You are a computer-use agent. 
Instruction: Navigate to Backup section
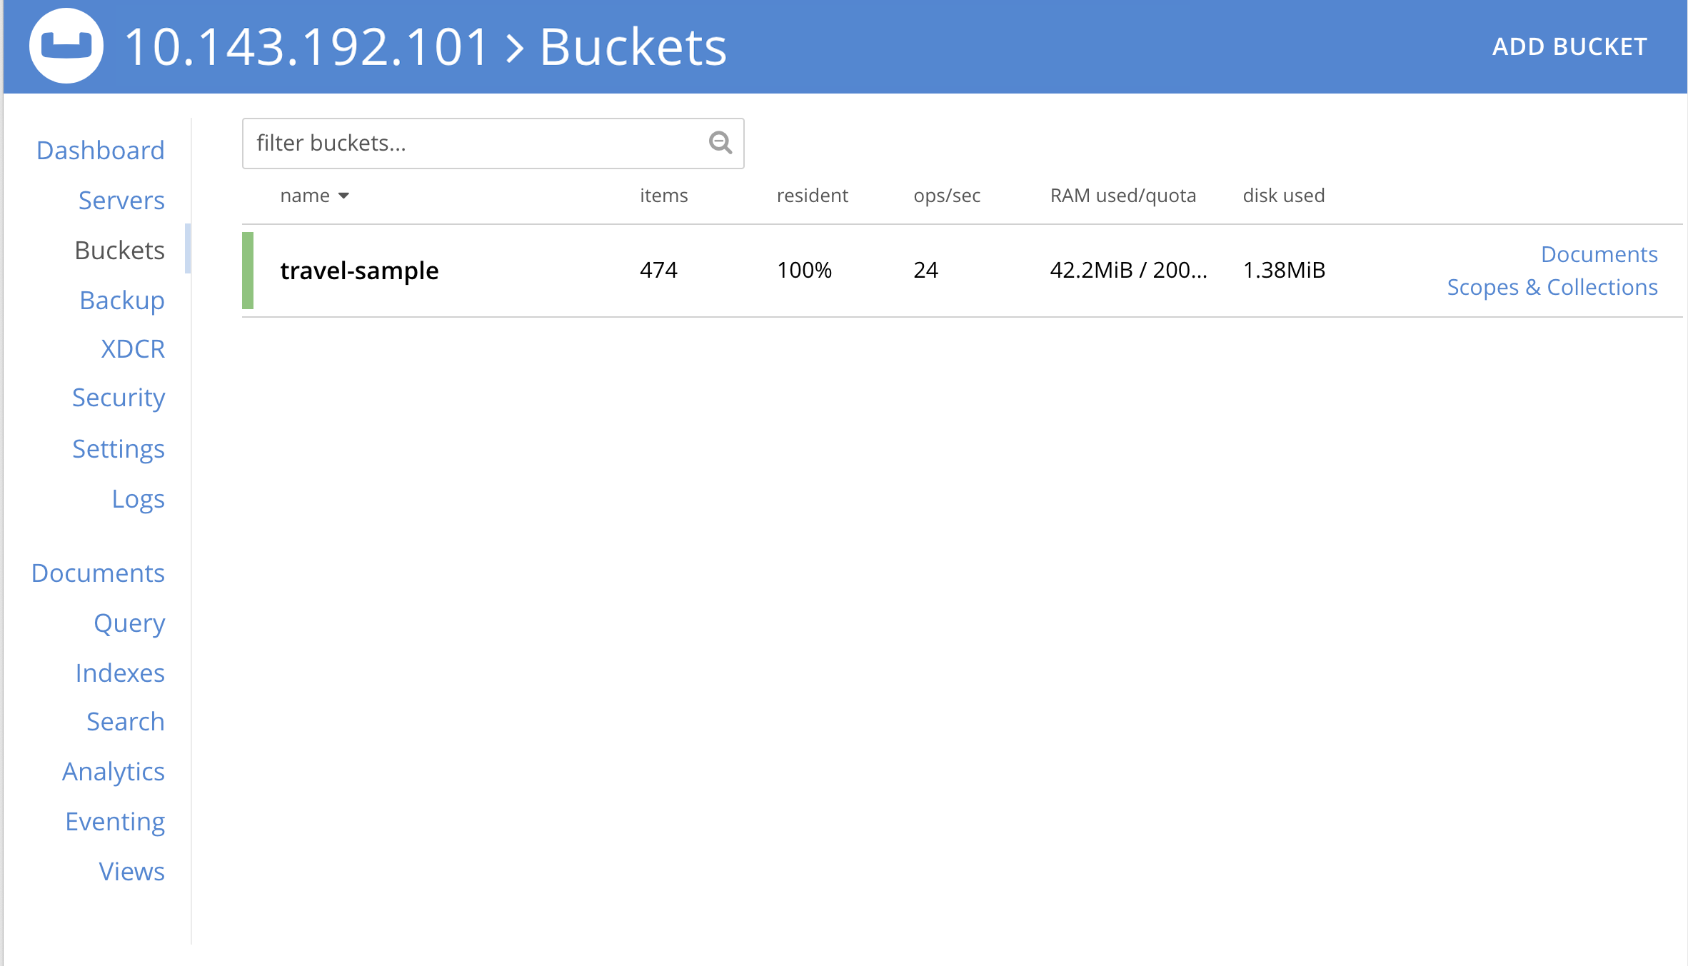[x=121, y=300]
